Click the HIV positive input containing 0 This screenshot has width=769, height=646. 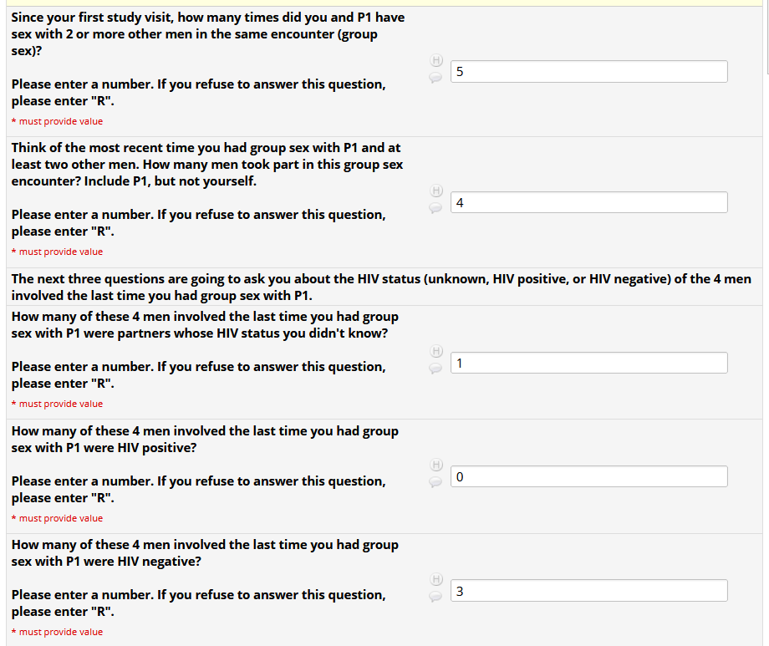point(588,476)
